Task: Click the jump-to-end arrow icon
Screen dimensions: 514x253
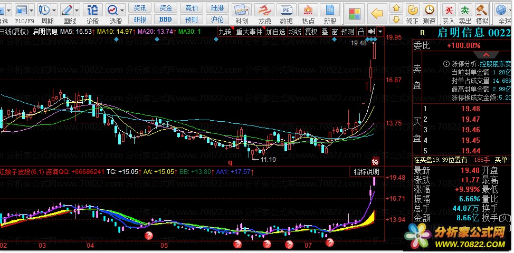Action: click(x=372, y=32)
